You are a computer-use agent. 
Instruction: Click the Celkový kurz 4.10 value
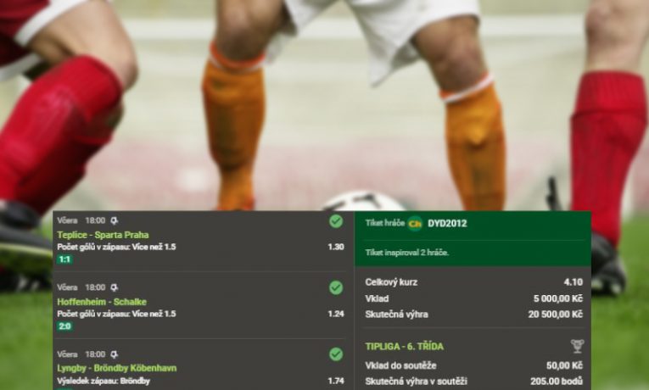pyautogui.click(x=573, y=282)
